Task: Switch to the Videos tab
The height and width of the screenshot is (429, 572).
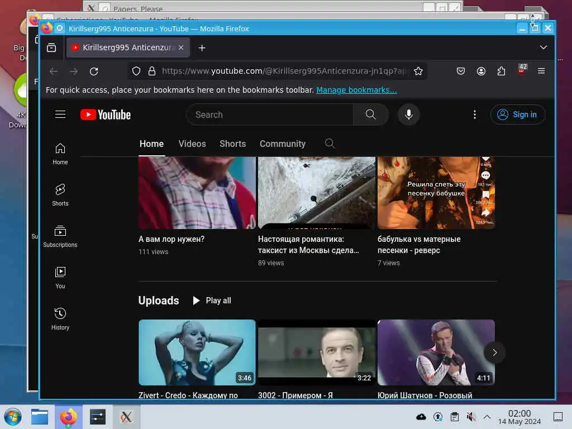Action: point(192,144)
